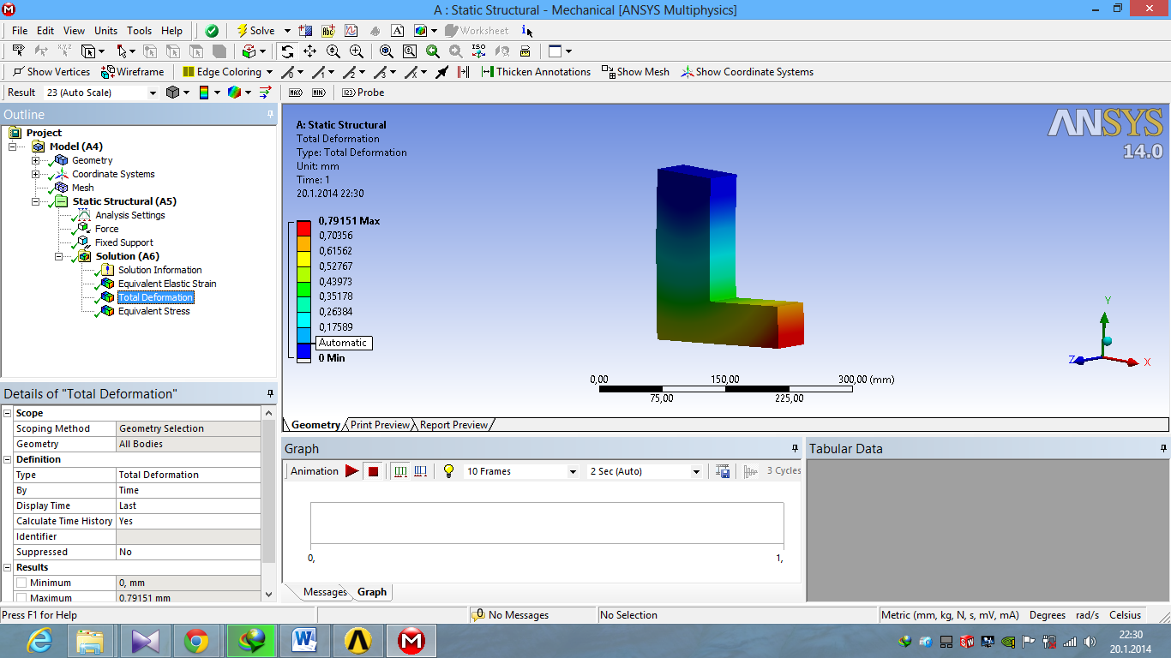This screenshot has height=658, width=1171.
Task: Select the Pan view tool
Action: point(309,51)
